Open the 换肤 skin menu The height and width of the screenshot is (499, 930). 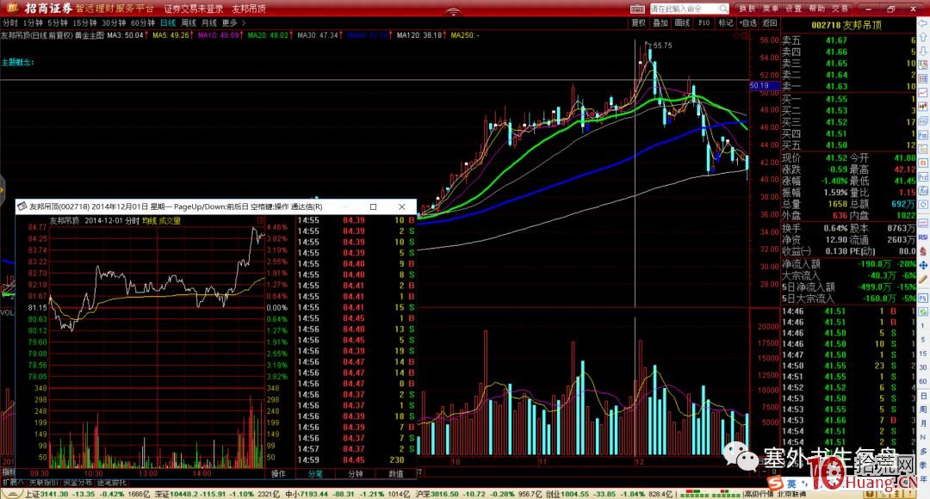click(x=747, y=9)
